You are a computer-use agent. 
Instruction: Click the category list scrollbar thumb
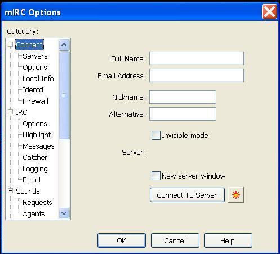coord(64,95)
